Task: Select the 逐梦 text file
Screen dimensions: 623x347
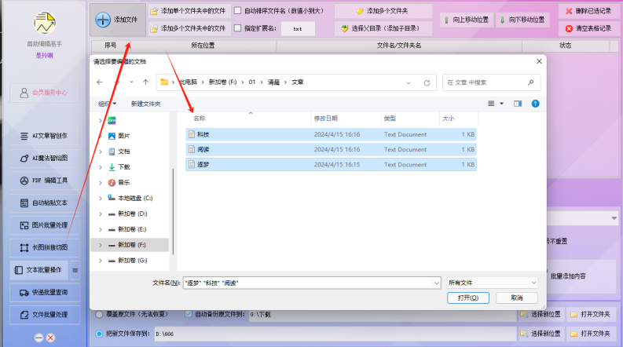Action: click(x=331, y=165)
